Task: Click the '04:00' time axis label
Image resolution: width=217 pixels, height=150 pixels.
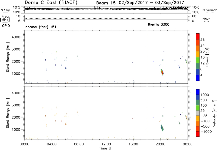Action: (x=52, y=144)
